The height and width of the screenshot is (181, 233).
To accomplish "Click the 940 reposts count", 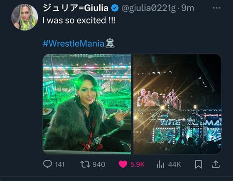I will (99, 164).
